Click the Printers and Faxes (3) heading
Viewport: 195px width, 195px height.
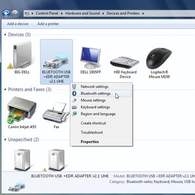point(30,90)
